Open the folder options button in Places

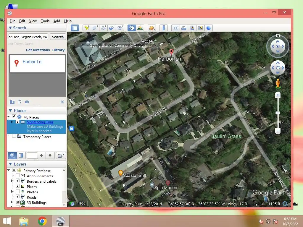tap(61, 155)
